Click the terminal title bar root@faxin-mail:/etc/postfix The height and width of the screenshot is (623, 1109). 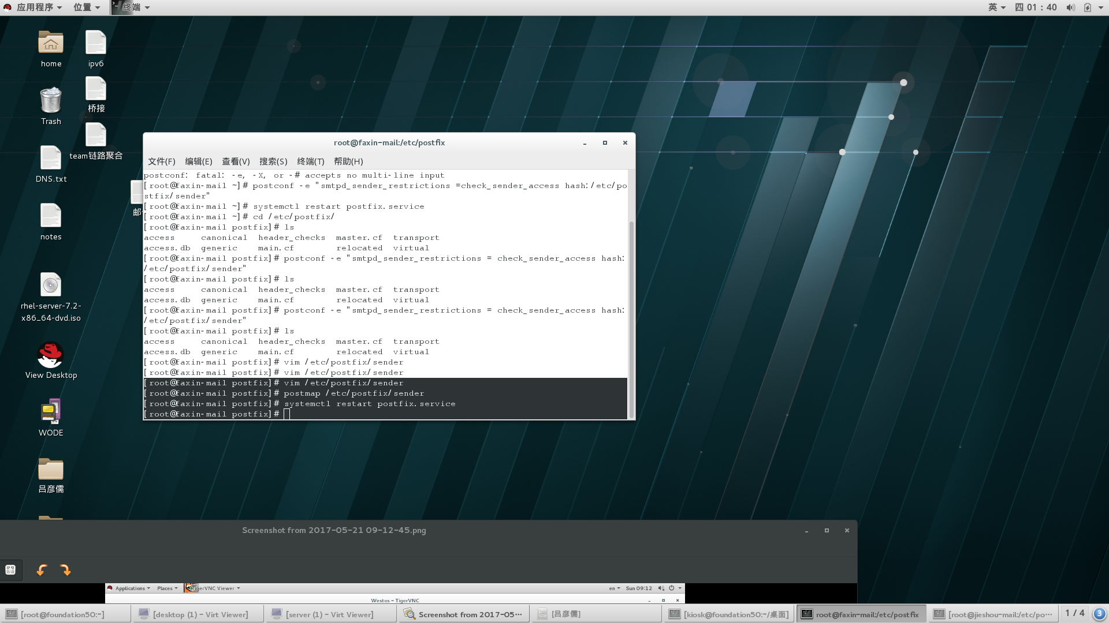(389, 142)
